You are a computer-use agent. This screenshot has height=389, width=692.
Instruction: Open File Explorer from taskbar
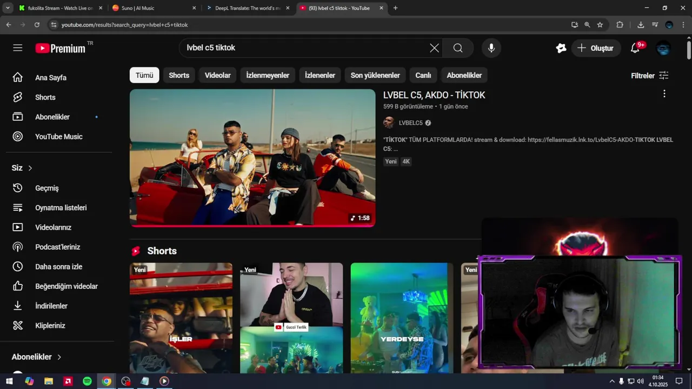coord(49,381)
